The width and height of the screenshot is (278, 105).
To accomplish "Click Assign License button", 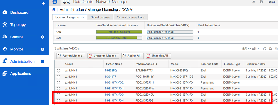I will pyautogui.click(x=71, y=56).
